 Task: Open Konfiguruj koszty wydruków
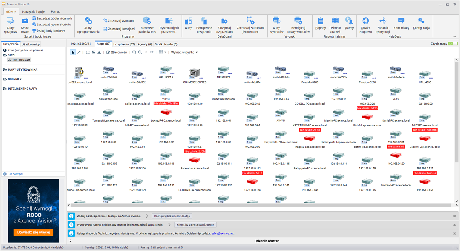pyautogui.click(x=299, y=25)
